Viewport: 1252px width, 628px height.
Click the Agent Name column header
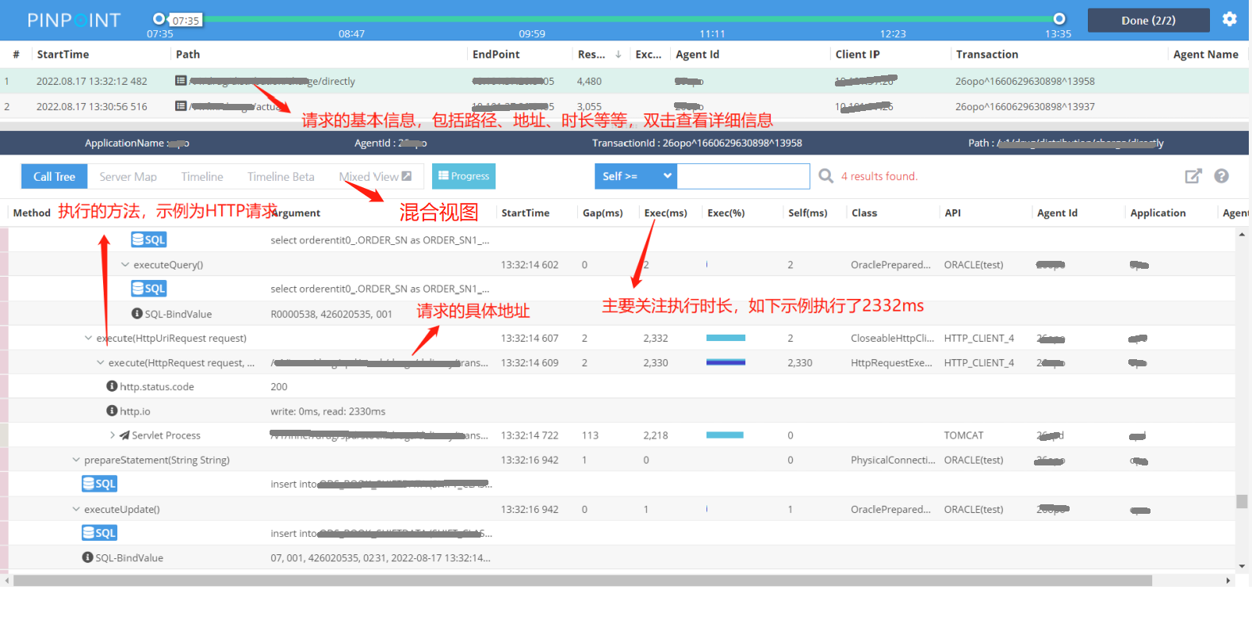1205,55
